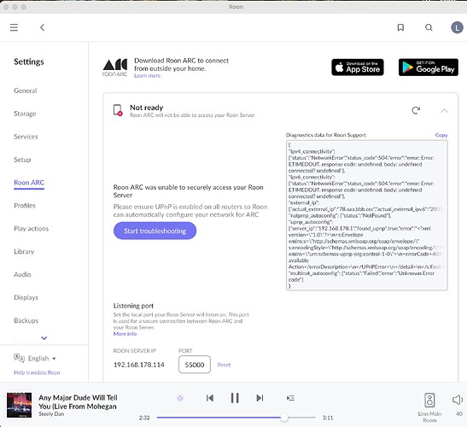Open Services settings
The width and height of the screenshot is (467, 427).
coord(26,137)
